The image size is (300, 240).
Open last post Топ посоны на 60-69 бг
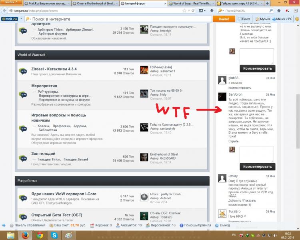point(166,90)
